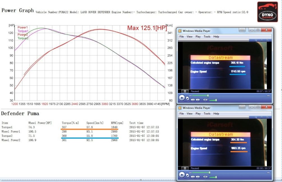Image resolution: width=282 pixels, height=182 pixels.
Task: Click the Wheel Power1 row label
Action: [11, 132]
